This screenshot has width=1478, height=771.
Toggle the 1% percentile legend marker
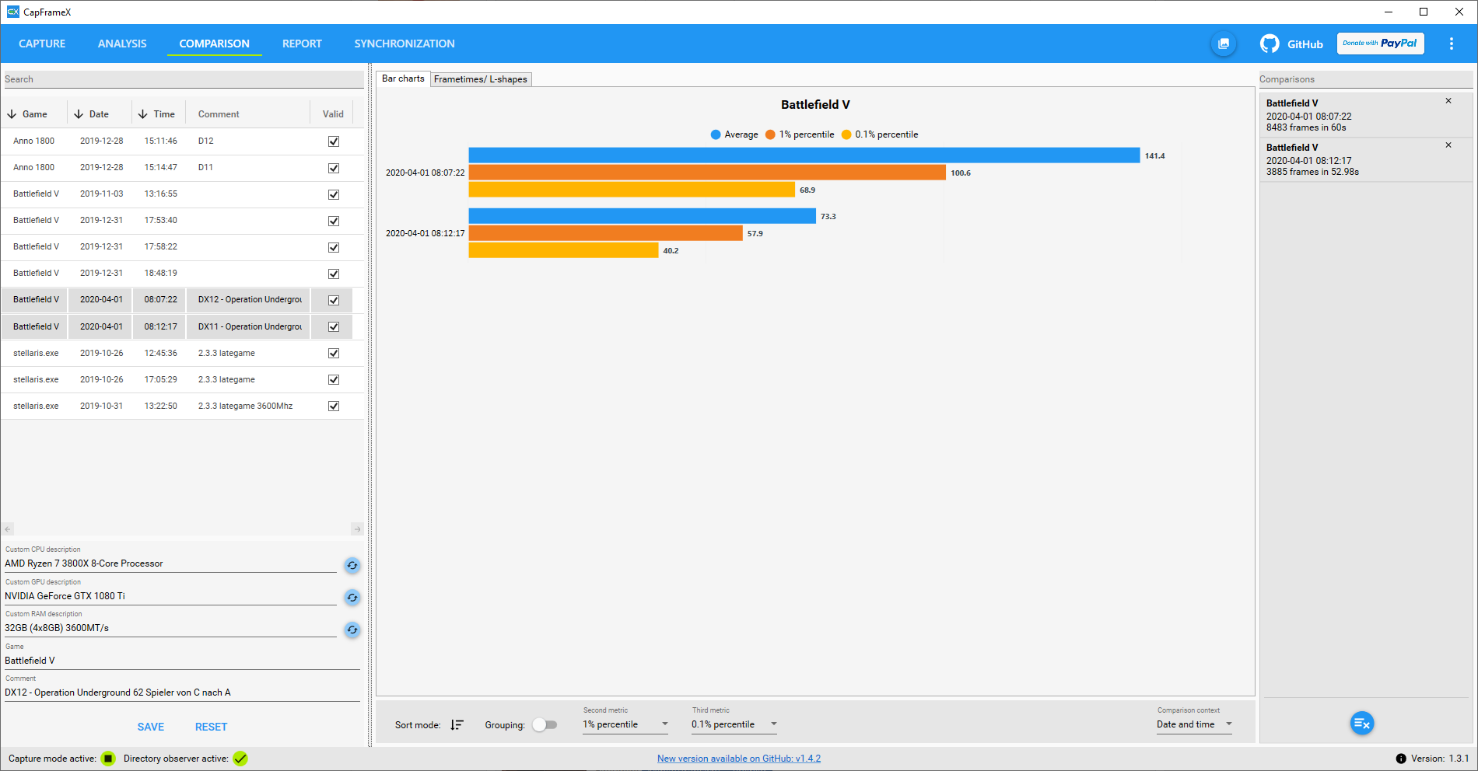770,134
